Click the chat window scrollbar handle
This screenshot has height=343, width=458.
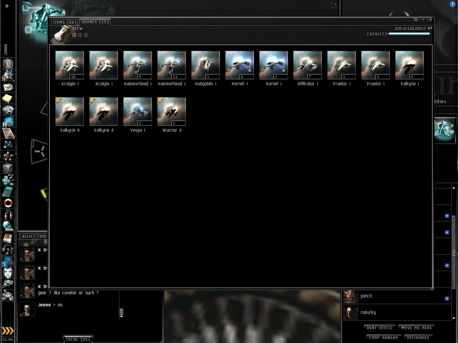(x=121, y=312)
